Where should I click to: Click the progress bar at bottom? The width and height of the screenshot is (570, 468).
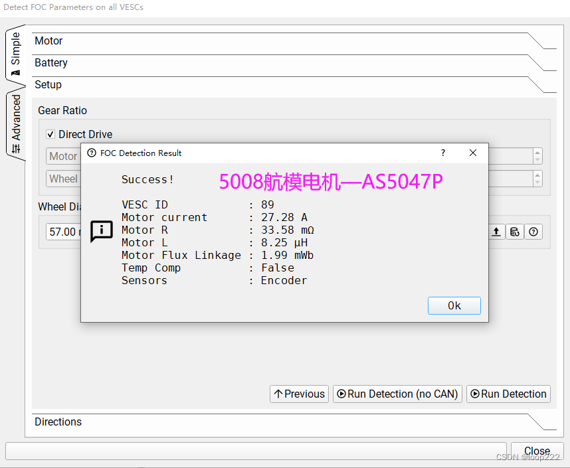click(x=256, y=451)
